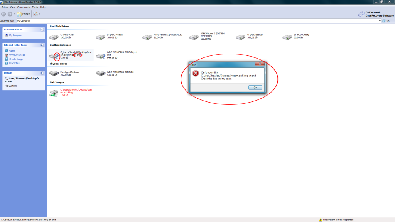Select unallocated system.ext4.img drive with question mark
This screenshot has width=395, height=222.
click(54, 56)
